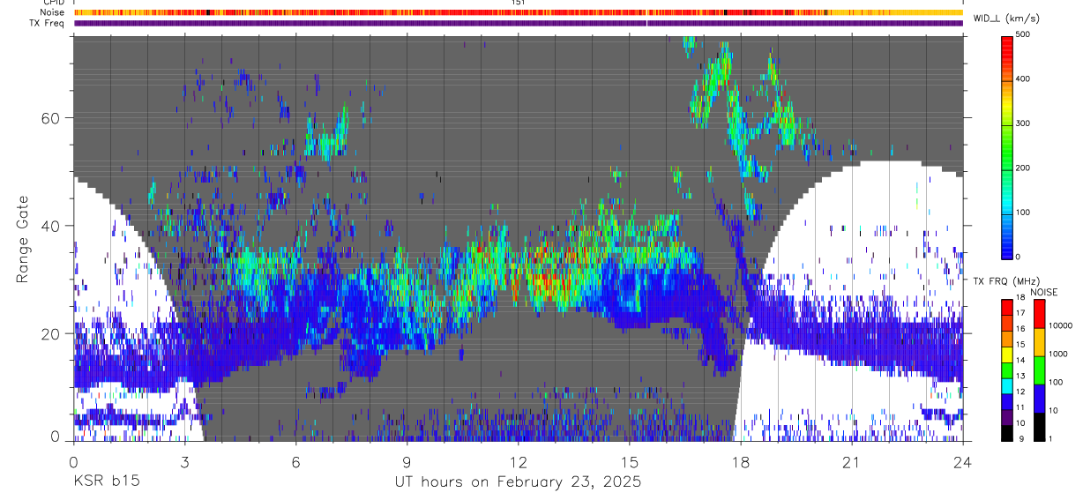This screenshot has width=1083, height=500.
Task: Click the '18' hour tick on the time axis
Action: [741, 461]
